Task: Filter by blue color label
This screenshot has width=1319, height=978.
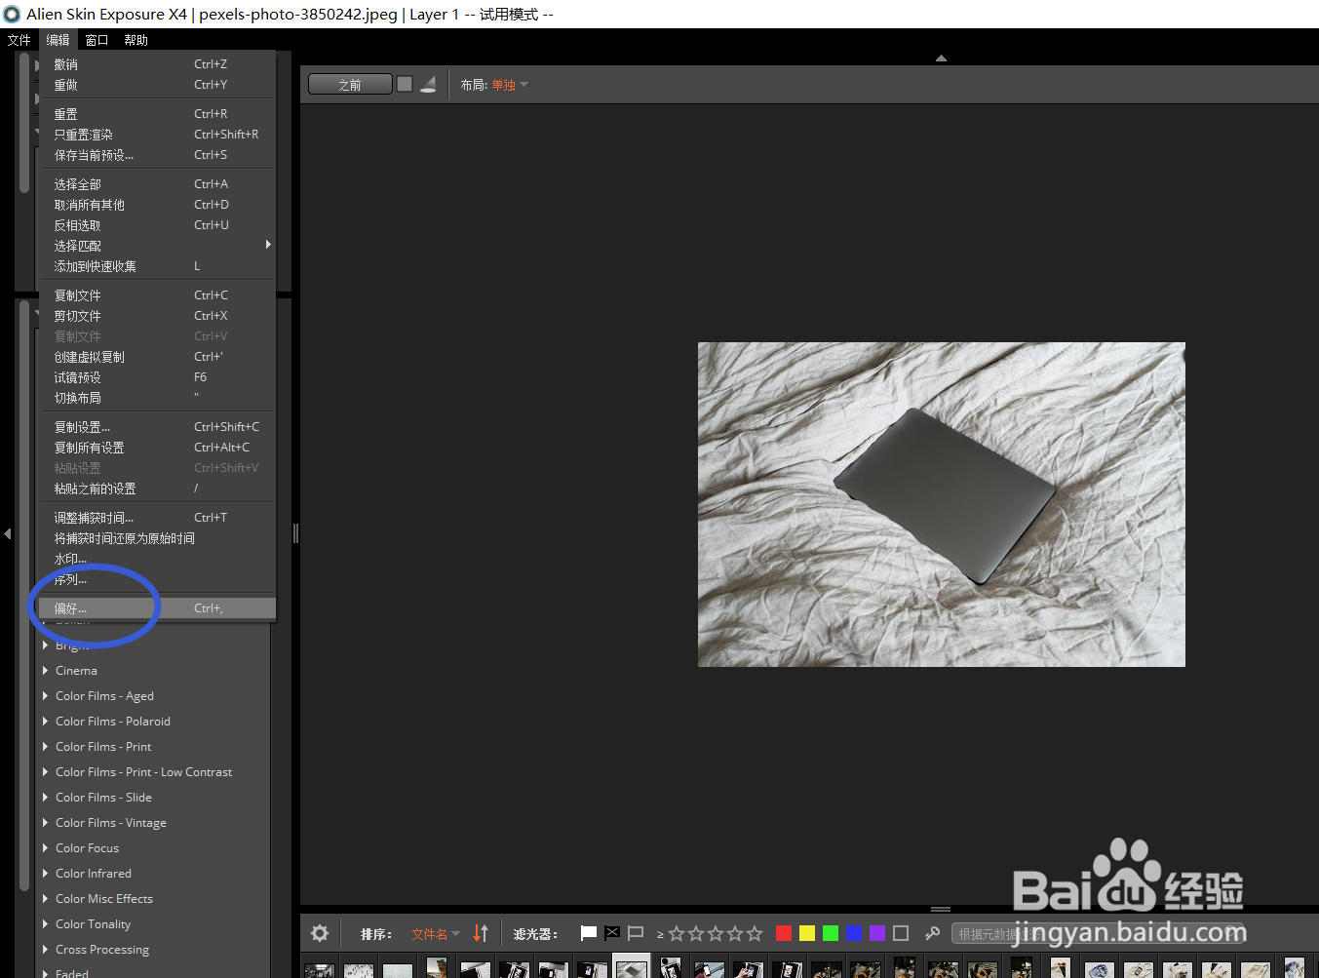Action: coord(853,933)
